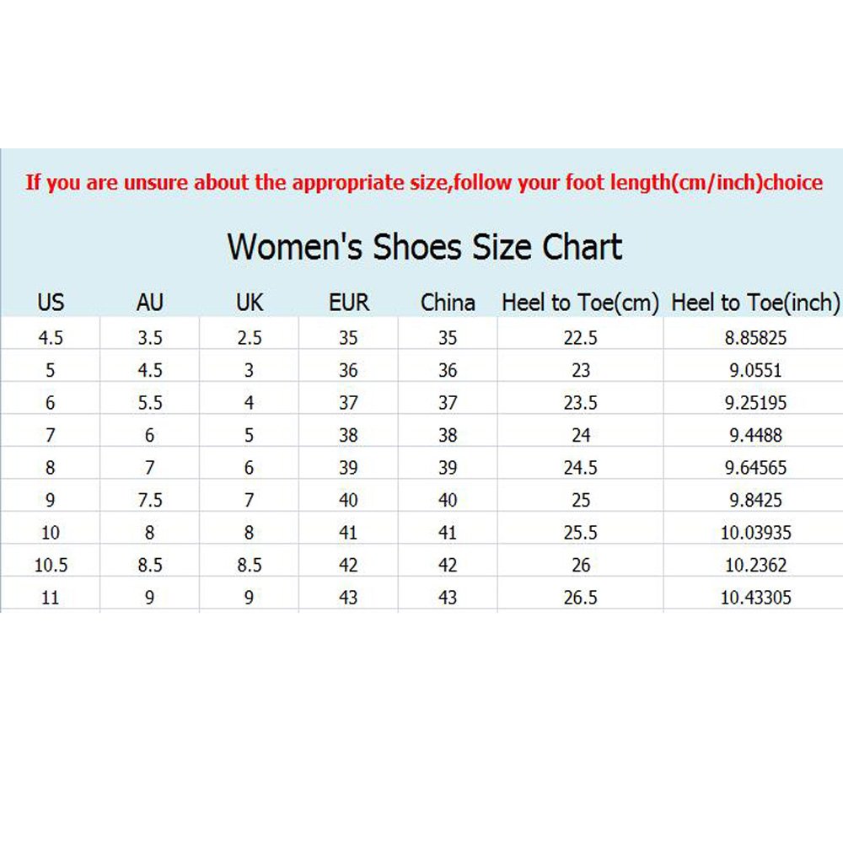Select the UK column header
The image size is (843, 843).
tap(250, 302)
